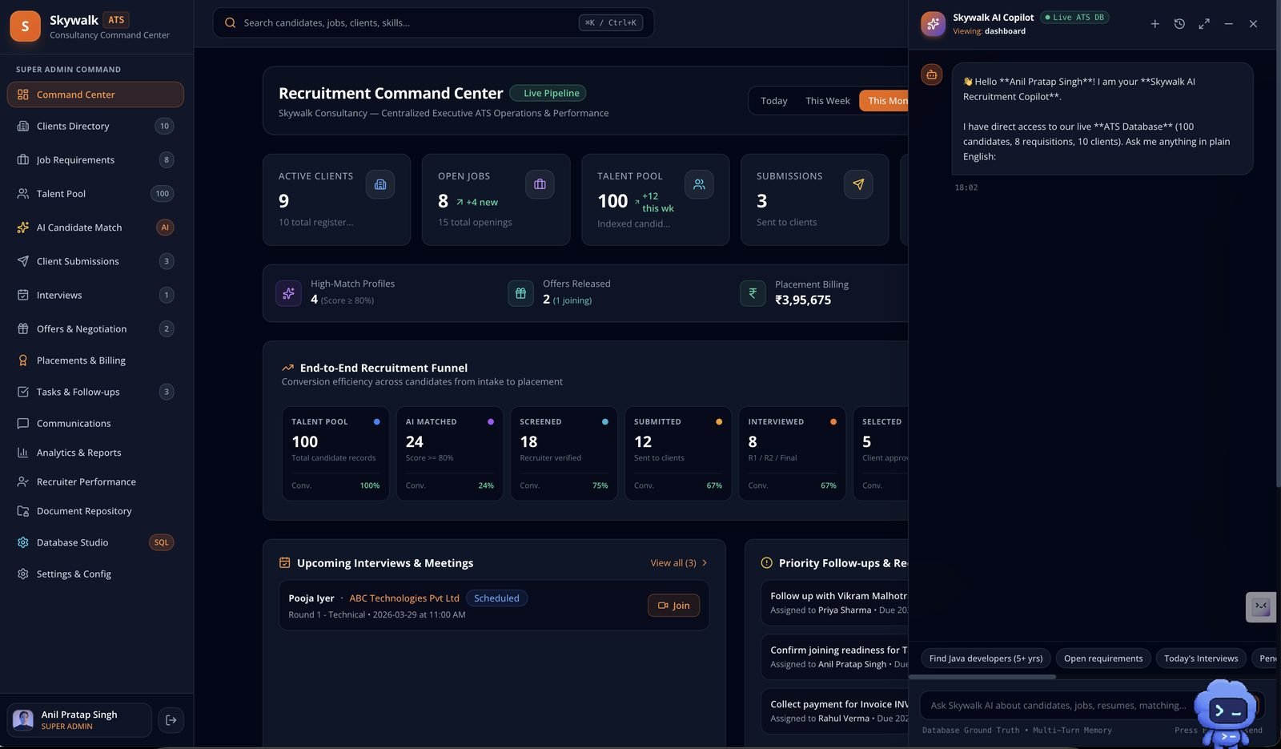Choose Find Java developers suggestion chip

[986, 658]
